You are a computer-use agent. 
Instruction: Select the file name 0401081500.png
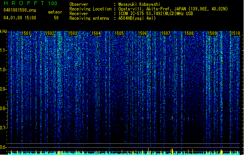pos(20,10)
